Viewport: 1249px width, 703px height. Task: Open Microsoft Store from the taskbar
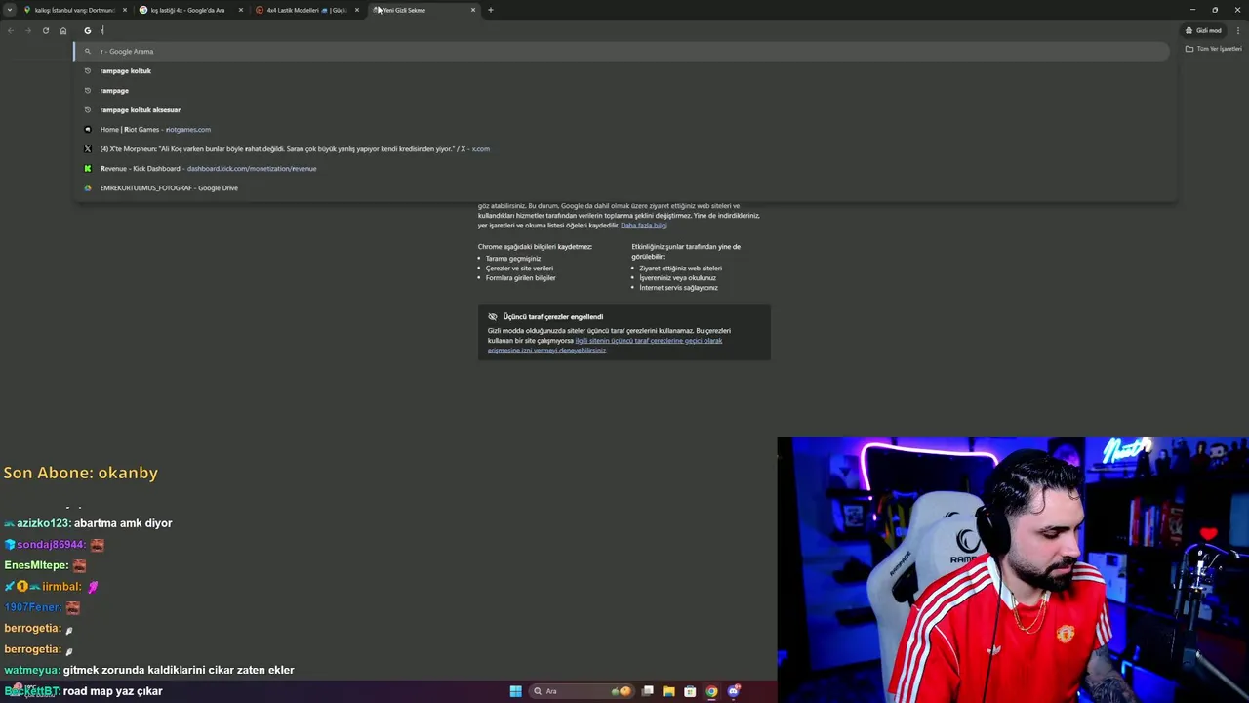[x=690, y=691]
